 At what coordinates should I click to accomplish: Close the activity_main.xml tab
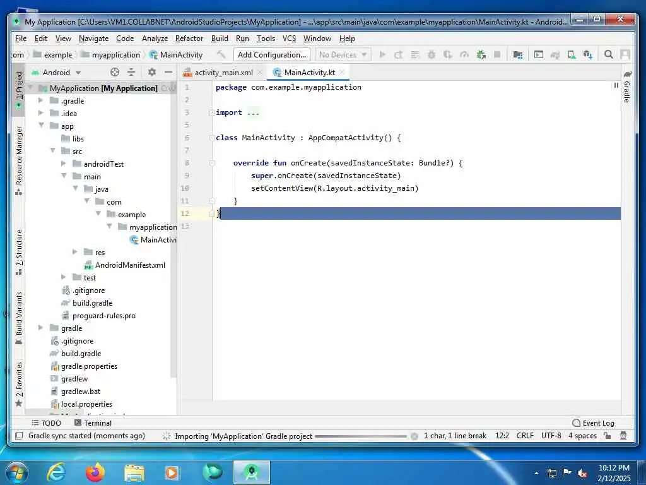point(260,72)
